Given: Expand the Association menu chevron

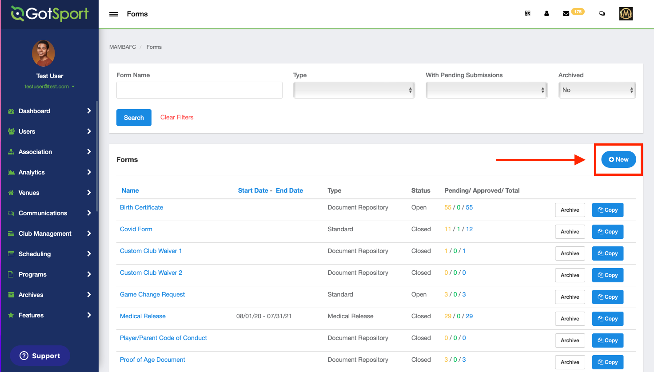Looking at the screenshot, I should point(89,152).
